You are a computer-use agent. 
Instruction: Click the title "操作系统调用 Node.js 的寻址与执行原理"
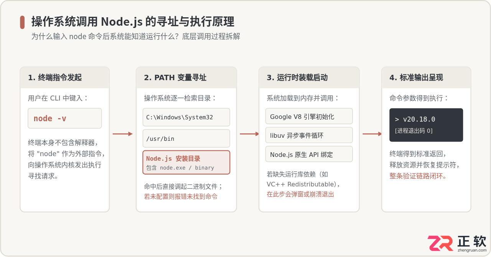point(133,21)
